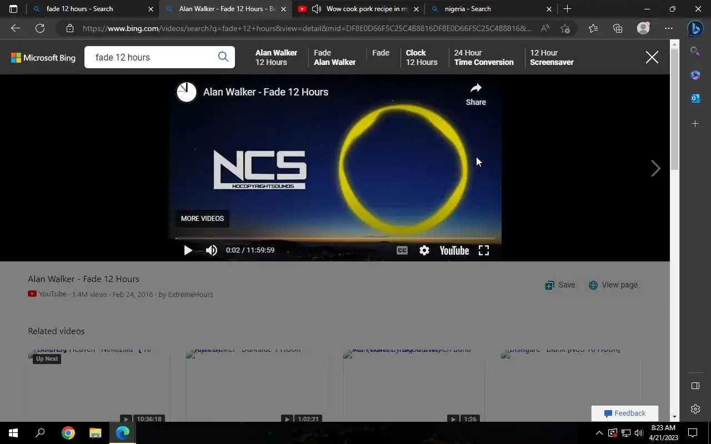Image resolution: width=711 pixels, height=444 pixels.
Task: Click the Bing search magnifier icon
Action: [x=223, y=57]
